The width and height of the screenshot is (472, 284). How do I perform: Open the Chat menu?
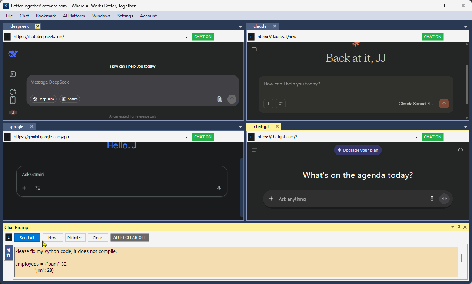(x=24, y=16)
